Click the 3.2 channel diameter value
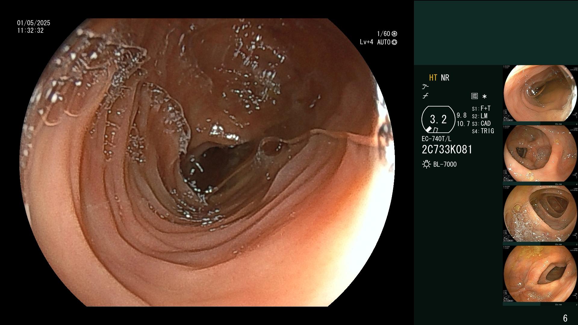 tap(438, 119)
